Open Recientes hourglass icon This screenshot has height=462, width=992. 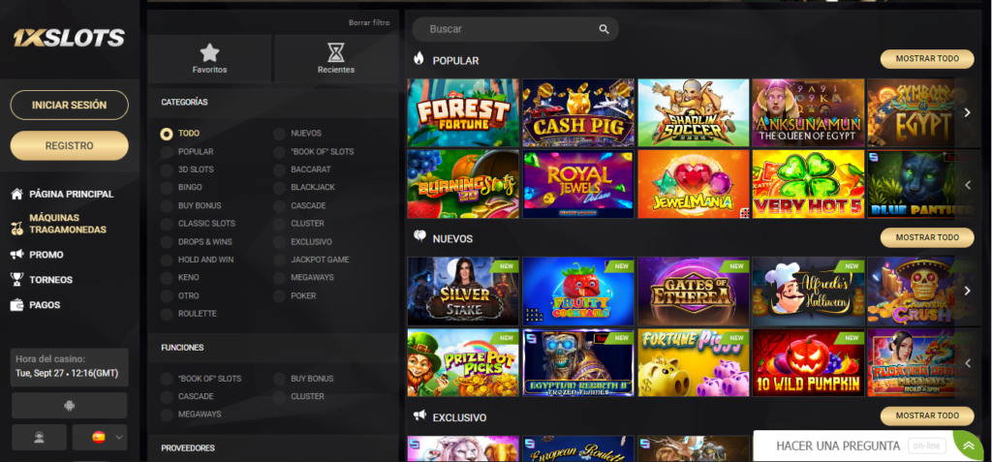[336, 52]
